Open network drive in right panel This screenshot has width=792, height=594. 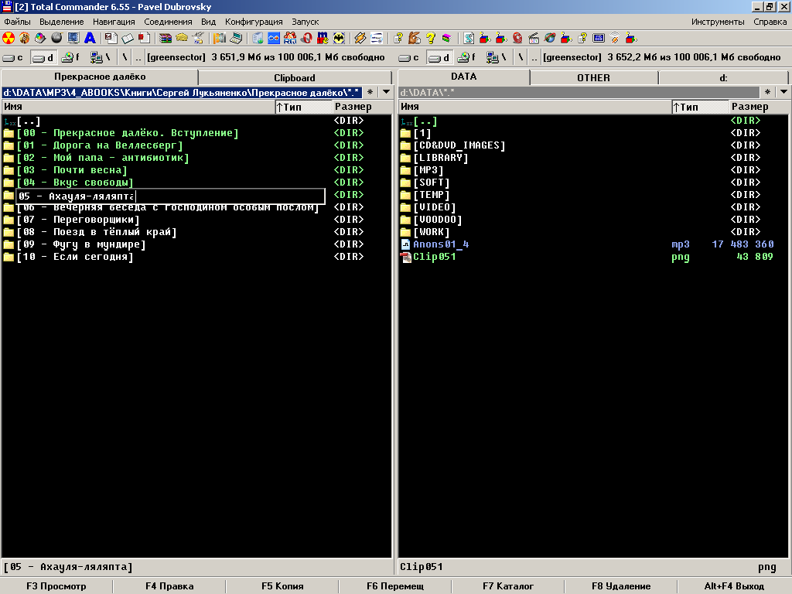click(x=496, y=57)
